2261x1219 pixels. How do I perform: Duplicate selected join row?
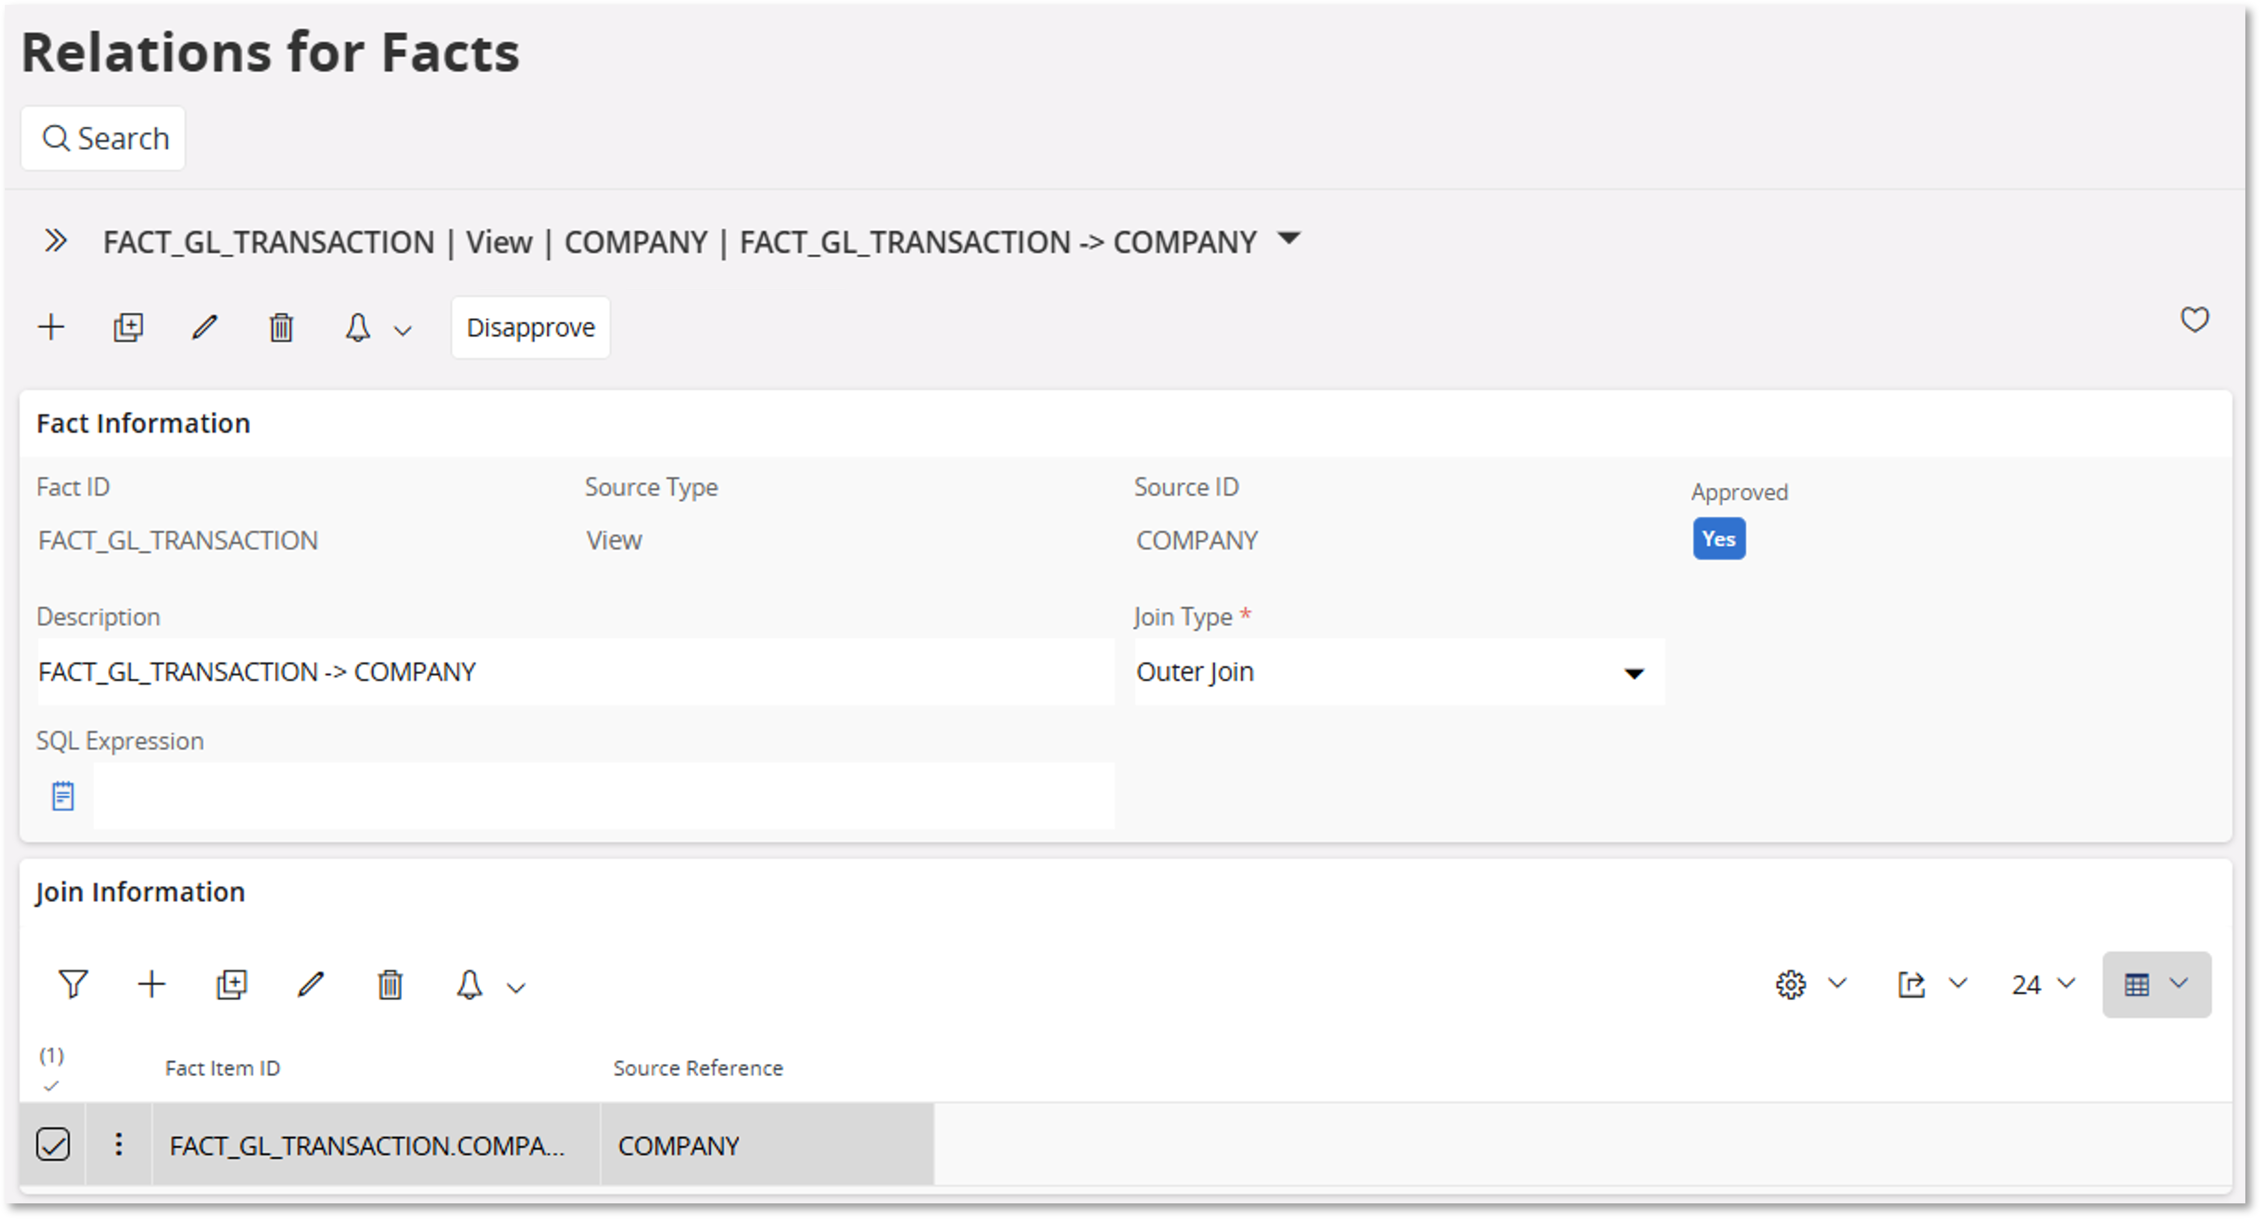pos(232,985)
